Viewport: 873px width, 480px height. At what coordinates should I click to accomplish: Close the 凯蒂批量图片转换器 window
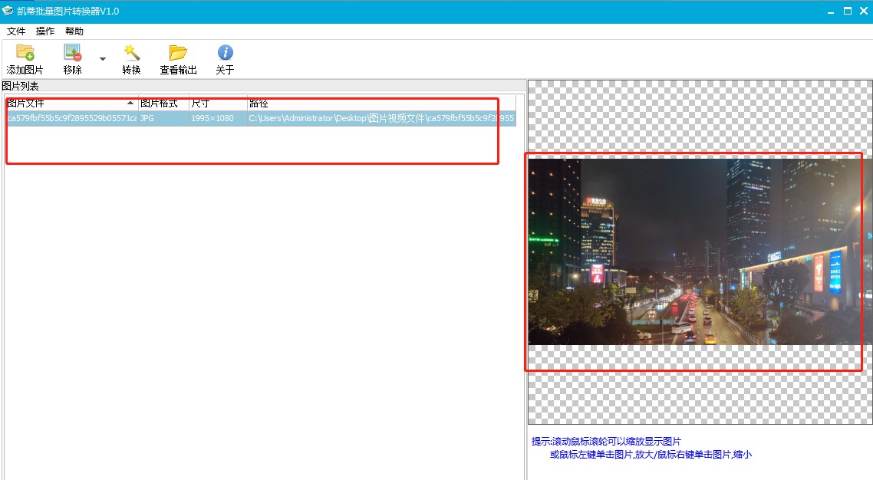pos(864,12)
